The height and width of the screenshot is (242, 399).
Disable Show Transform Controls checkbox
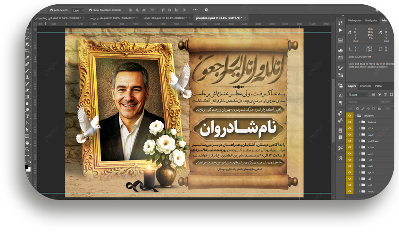point(91,10)
